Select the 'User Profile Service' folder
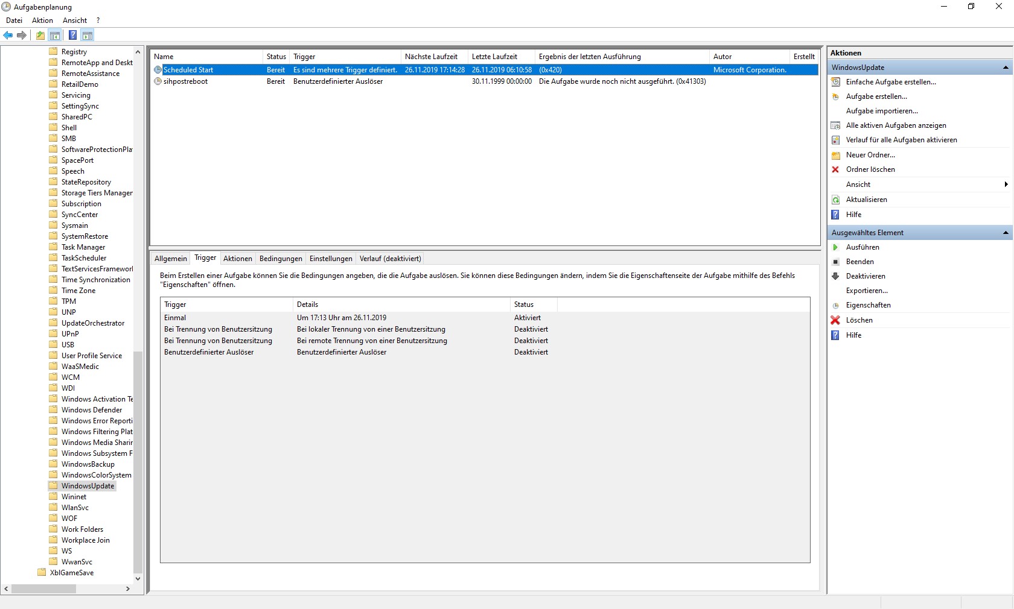 click(92, 356)
